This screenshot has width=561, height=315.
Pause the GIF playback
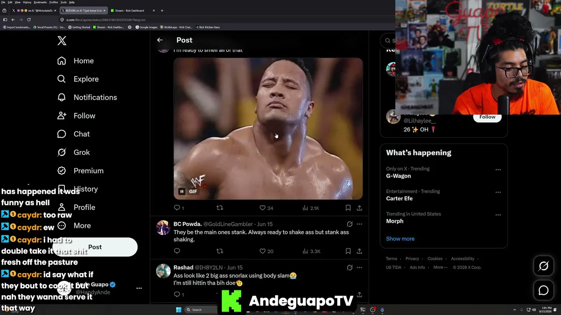click(x=181, y=191)
